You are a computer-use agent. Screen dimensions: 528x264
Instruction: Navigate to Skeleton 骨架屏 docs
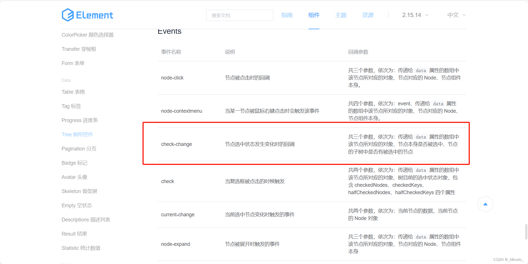coord(79,191)
